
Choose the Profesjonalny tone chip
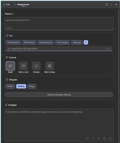click(x=13, y=42)
